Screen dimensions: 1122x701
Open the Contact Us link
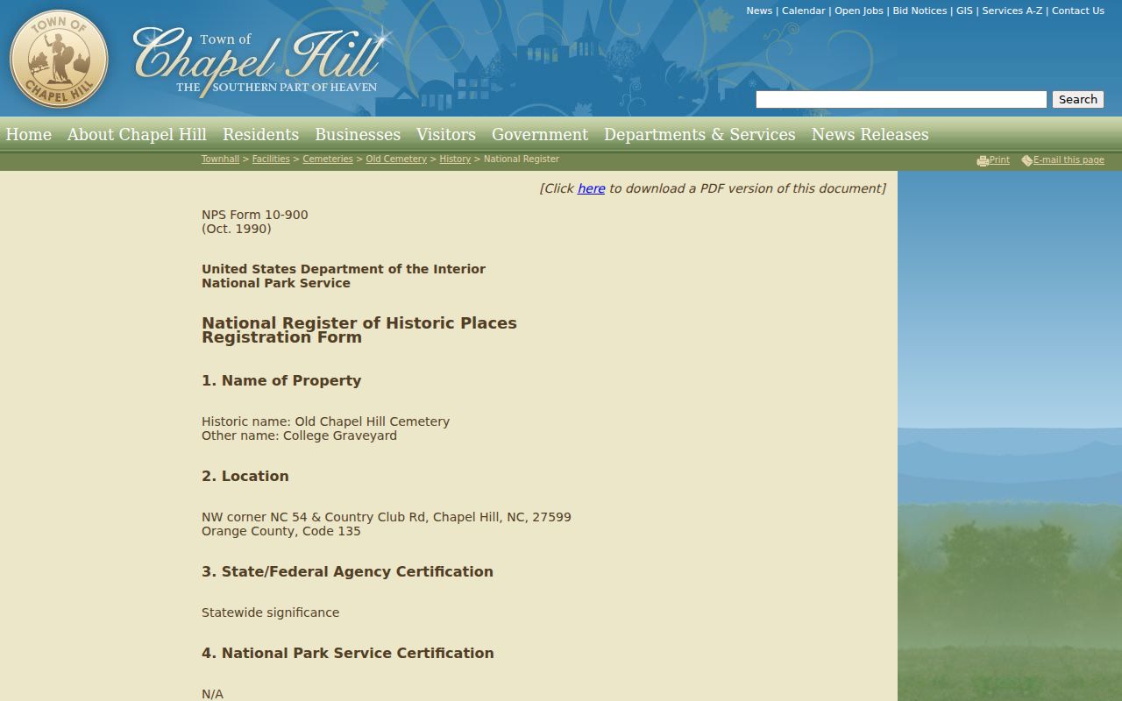(1078, 11)
